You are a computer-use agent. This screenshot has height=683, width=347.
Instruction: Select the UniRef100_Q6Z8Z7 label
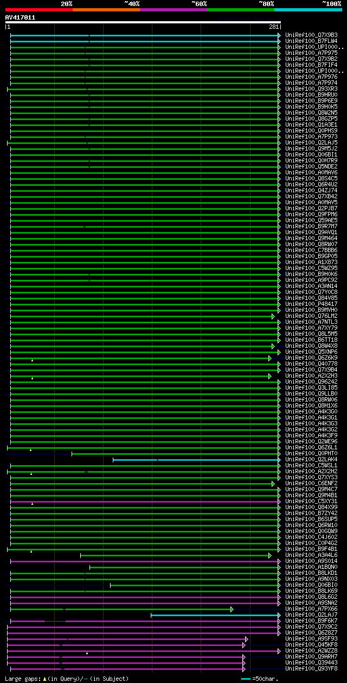(x=311, y=633)
